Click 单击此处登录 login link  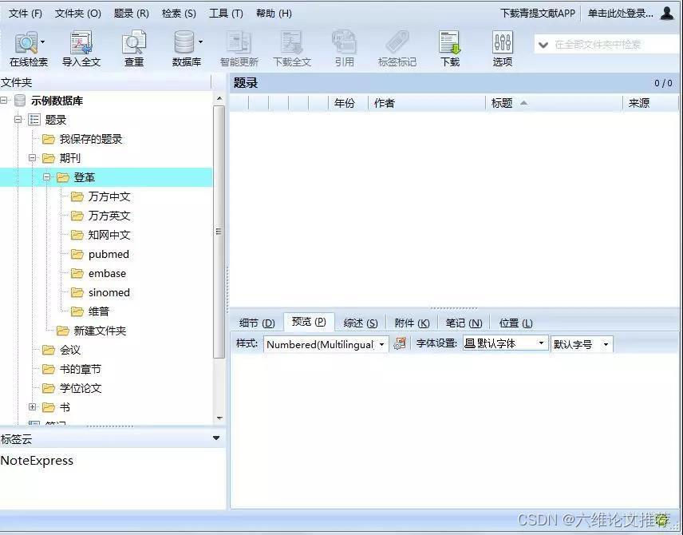620,14
